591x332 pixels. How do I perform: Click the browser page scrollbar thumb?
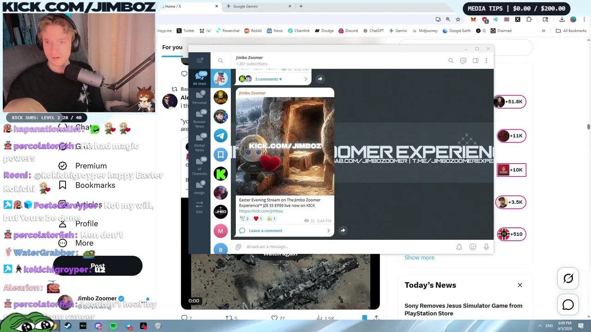pyautogui.click(x=589, y=127)
